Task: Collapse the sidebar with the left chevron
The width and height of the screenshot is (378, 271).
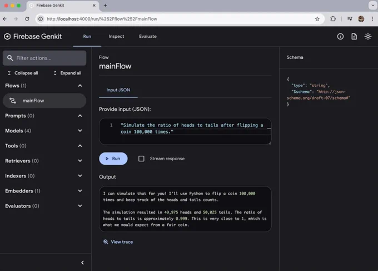Action: (82, 263)
